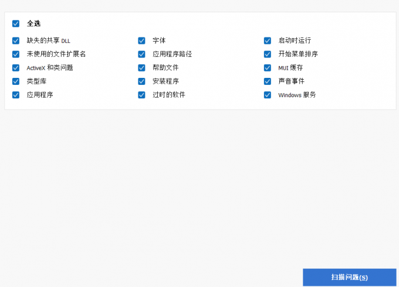Uncheck the MUI 缓存 checkbox
This screenshot has height=287, width=399.
point(268,68)
